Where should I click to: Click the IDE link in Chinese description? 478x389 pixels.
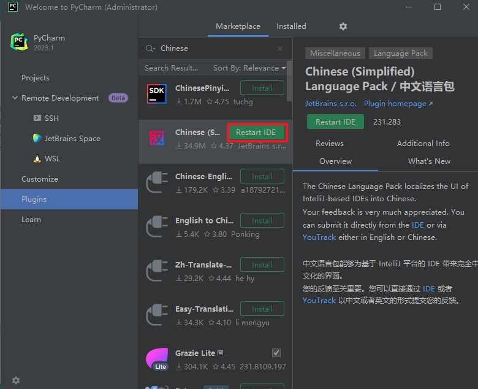(428, 288)
